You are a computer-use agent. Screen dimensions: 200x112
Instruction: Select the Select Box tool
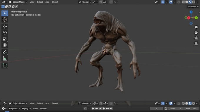coord(5,13)
